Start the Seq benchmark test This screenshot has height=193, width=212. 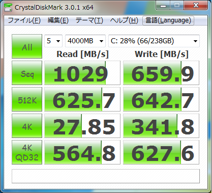[x=27, y=73]
